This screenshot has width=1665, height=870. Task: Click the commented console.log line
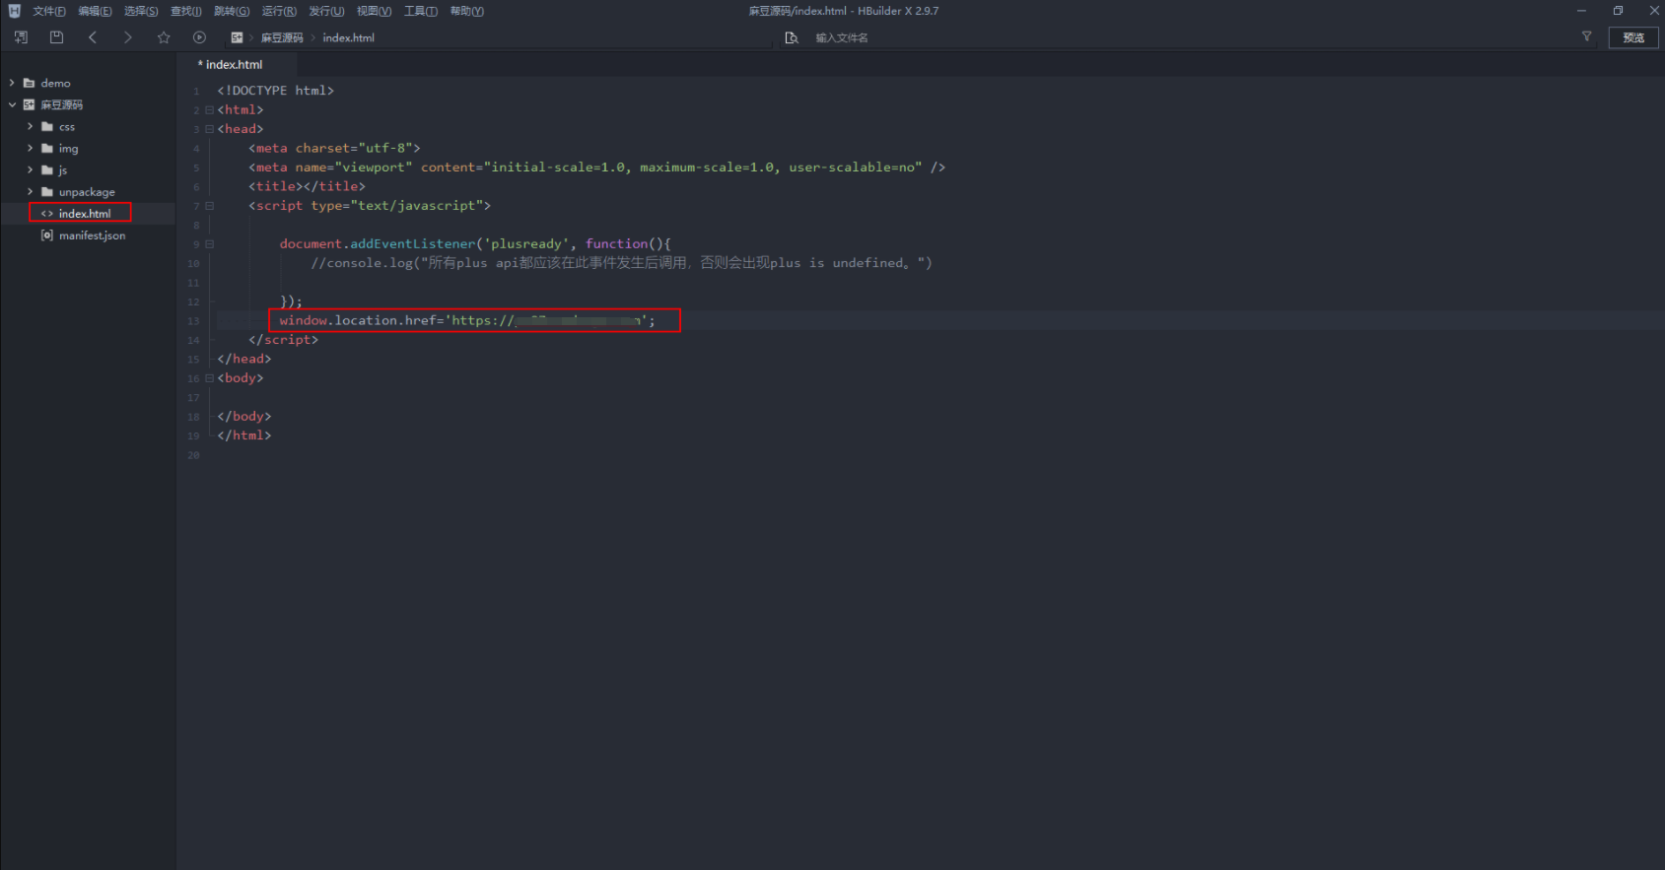point(621,263)
